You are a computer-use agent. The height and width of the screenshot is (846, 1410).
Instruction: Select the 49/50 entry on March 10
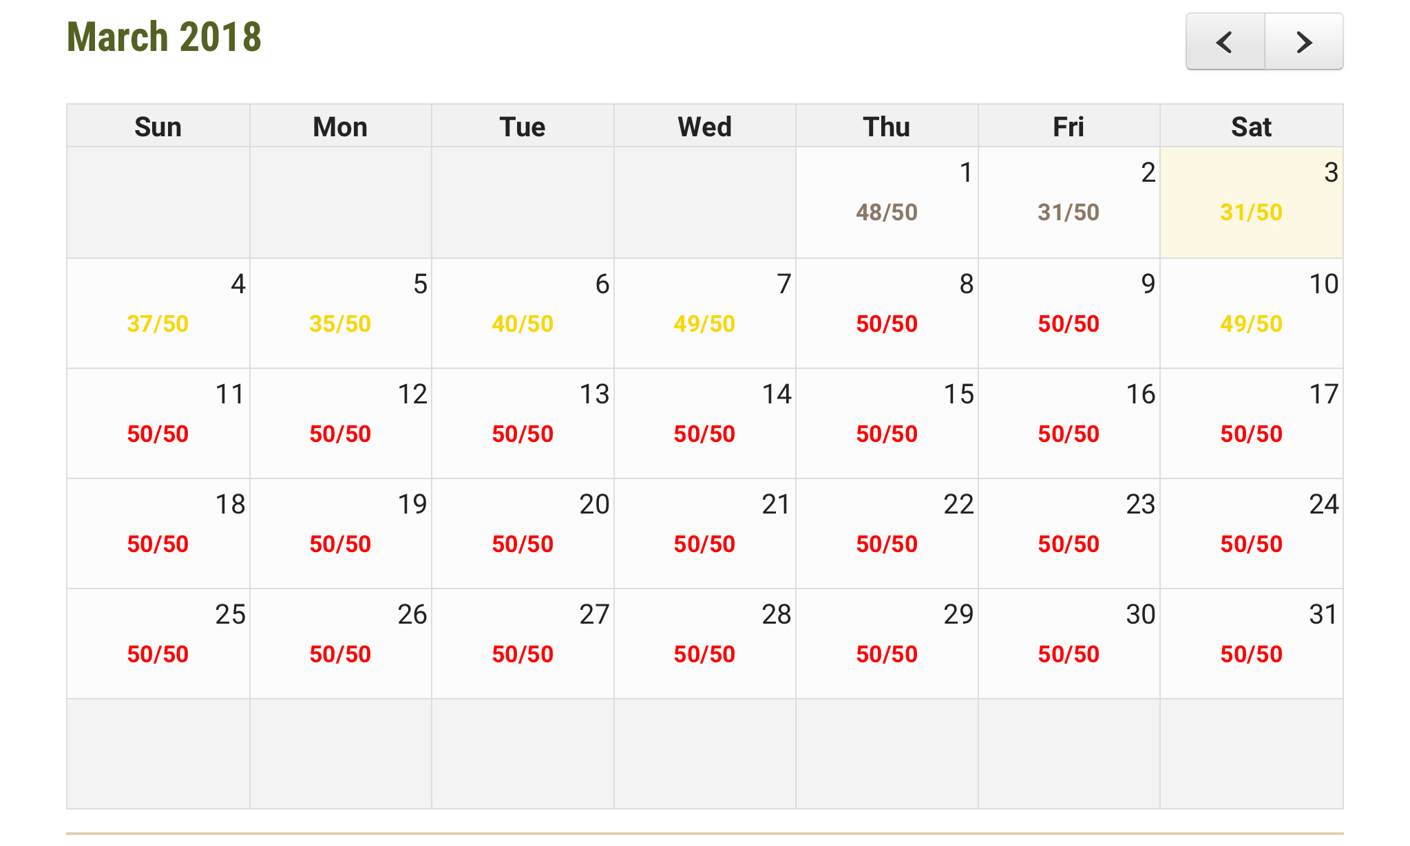1251,324
